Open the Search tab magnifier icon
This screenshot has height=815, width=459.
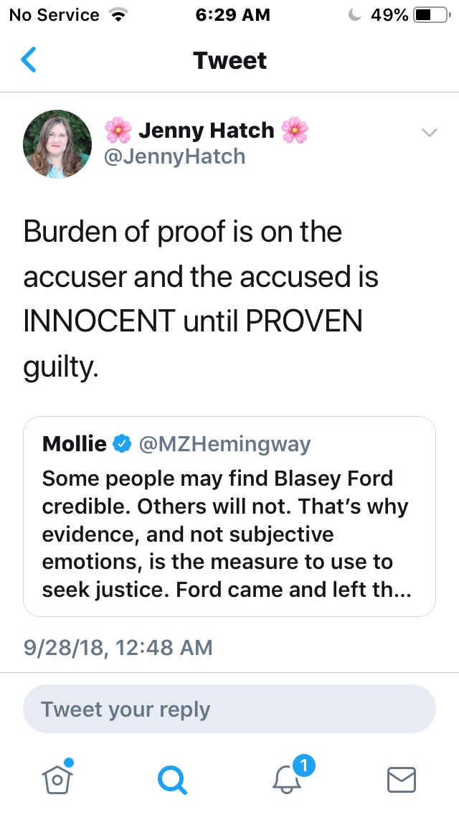[172, 779]
